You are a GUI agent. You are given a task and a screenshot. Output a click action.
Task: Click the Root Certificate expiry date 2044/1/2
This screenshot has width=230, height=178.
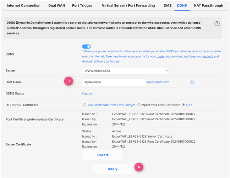pos(119,124)
